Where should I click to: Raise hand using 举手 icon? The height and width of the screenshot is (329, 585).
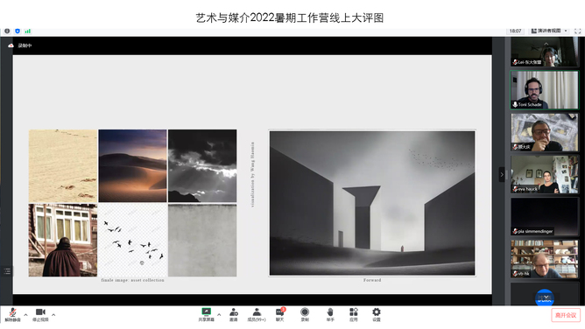point(330,315)
